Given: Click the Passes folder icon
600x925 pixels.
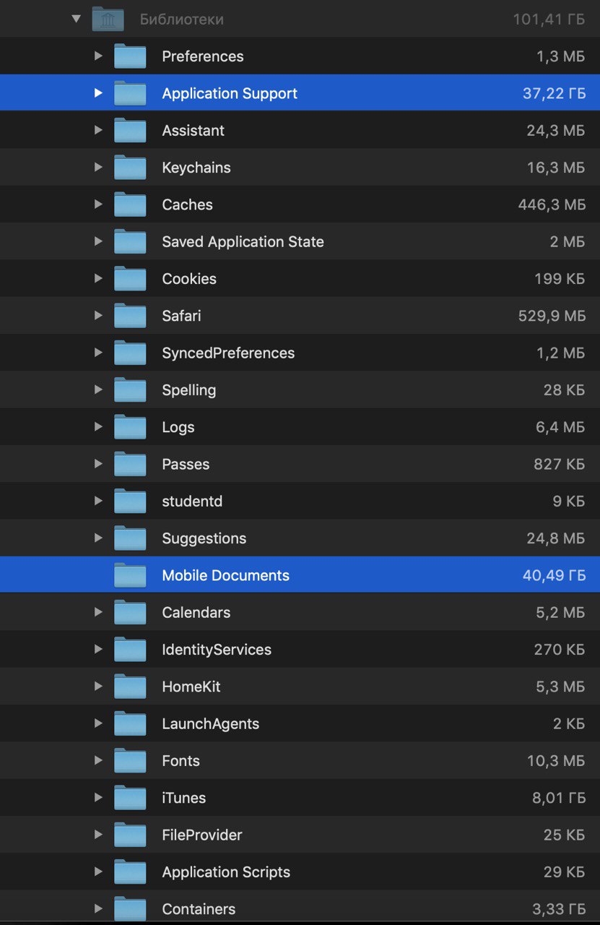Looking at the screenshot, I should 130,464.
